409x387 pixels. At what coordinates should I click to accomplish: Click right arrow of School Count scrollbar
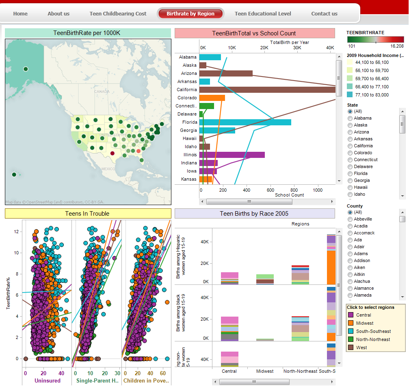click(333, 201)
